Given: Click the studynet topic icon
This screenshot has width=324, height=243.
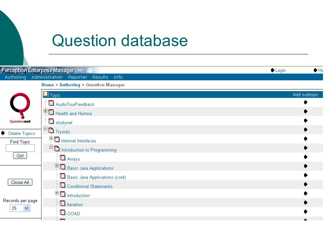Looking at the screenshot, I should pos(51,121).
